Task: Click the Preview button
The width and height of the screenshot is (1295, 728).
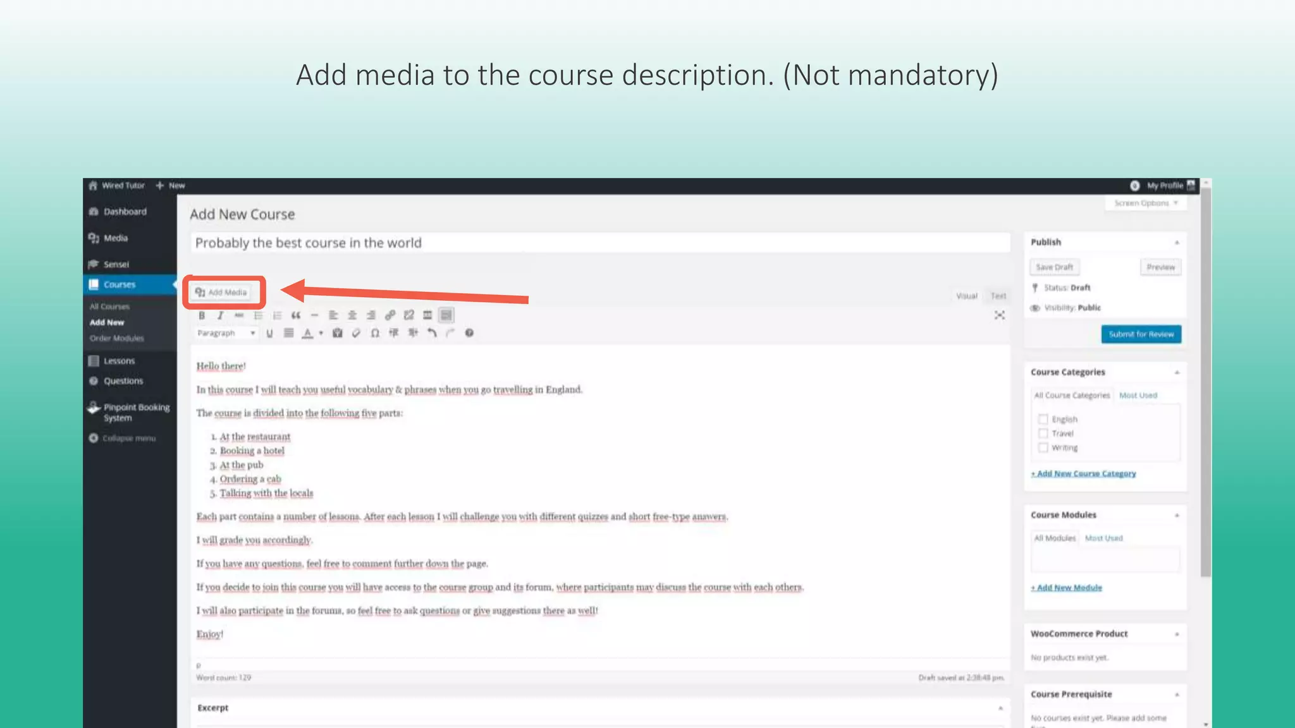Action: click(x=1160, y=267)
